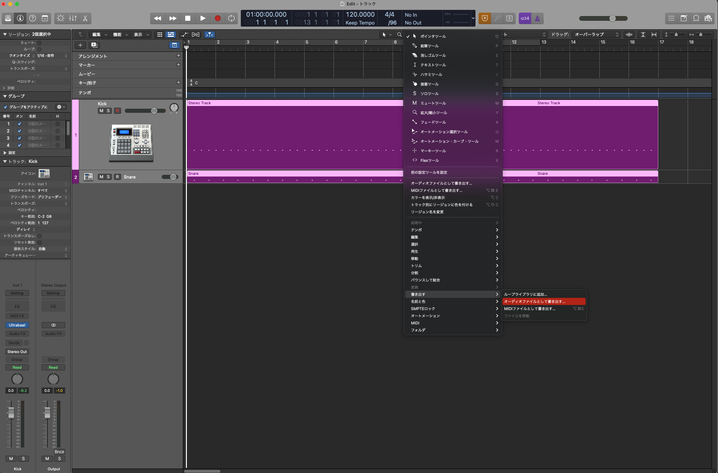
Task: Click the Scissors editor toolbar icon
Action: coord(85,18)
